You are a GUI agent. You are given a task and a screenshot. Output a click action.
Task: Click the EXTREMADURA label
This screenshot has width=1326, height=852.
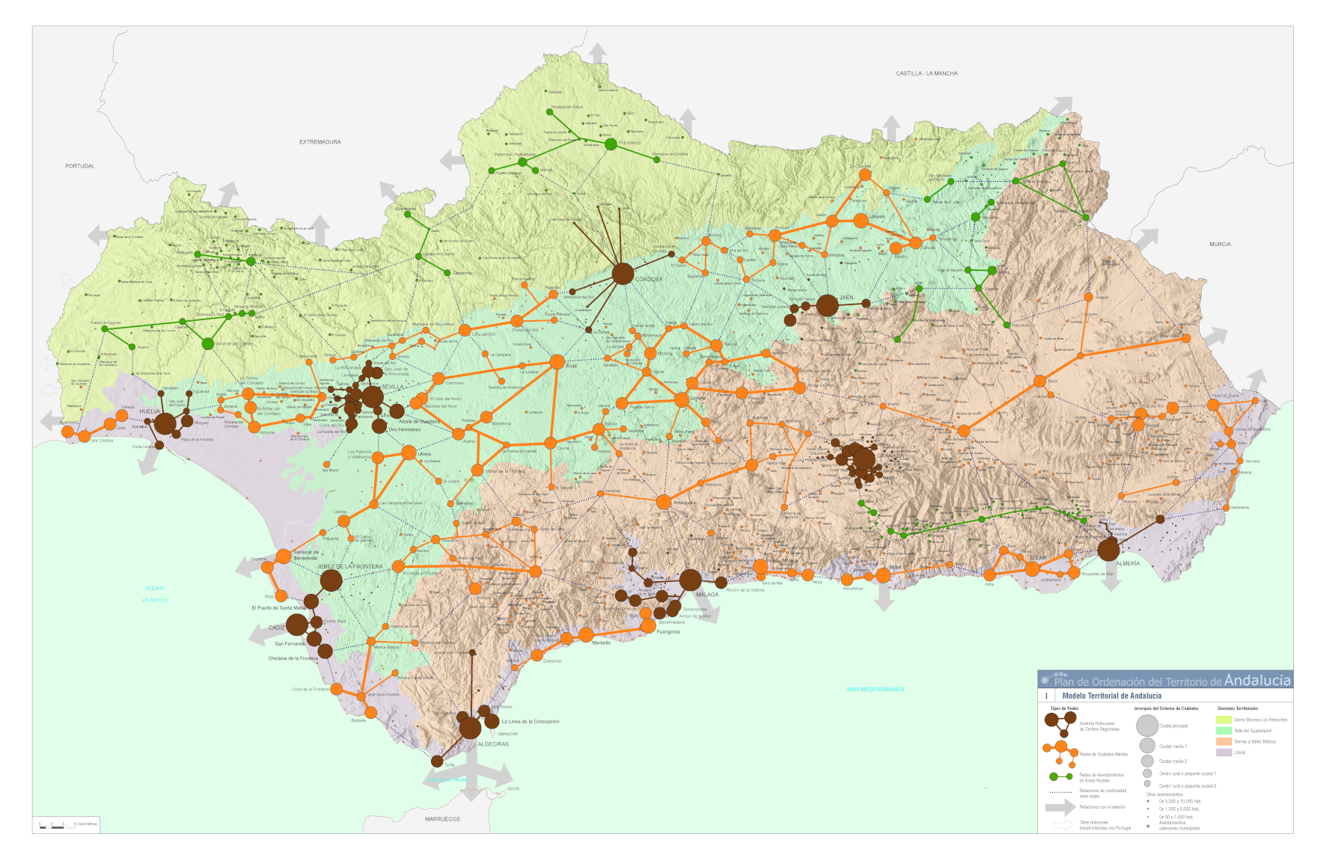(320, 142)
